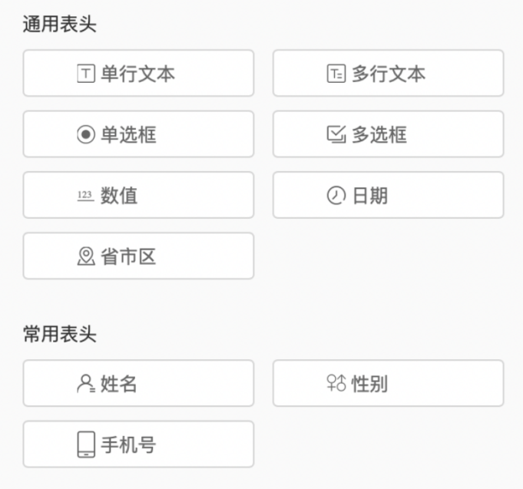
Task: Insert the 省市区 region field
Action: click(128, 256)
